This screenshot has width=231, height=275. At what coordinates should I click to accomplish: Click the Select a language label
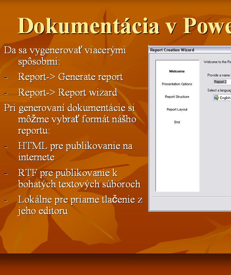[219, 90]
